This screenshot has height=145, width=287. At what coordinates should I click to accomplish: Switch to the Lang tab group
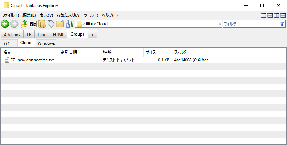tap(42, 35)
